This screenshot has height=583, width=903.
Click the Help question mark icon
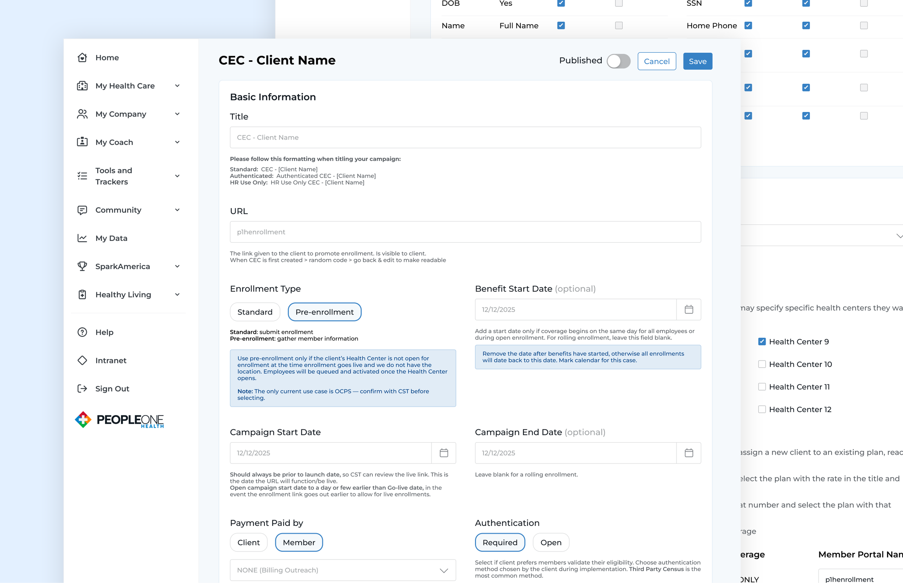82,332
